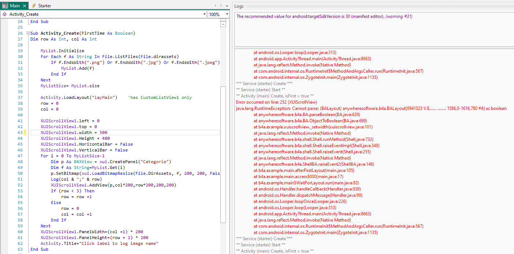The height and width of the screenshot is (254, 514).
Task: Close the Main tab
Action: [x=25, y=6]
